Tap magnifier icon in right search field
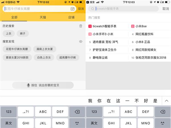The height and width of the screenshot is (128, 171). 93,9
